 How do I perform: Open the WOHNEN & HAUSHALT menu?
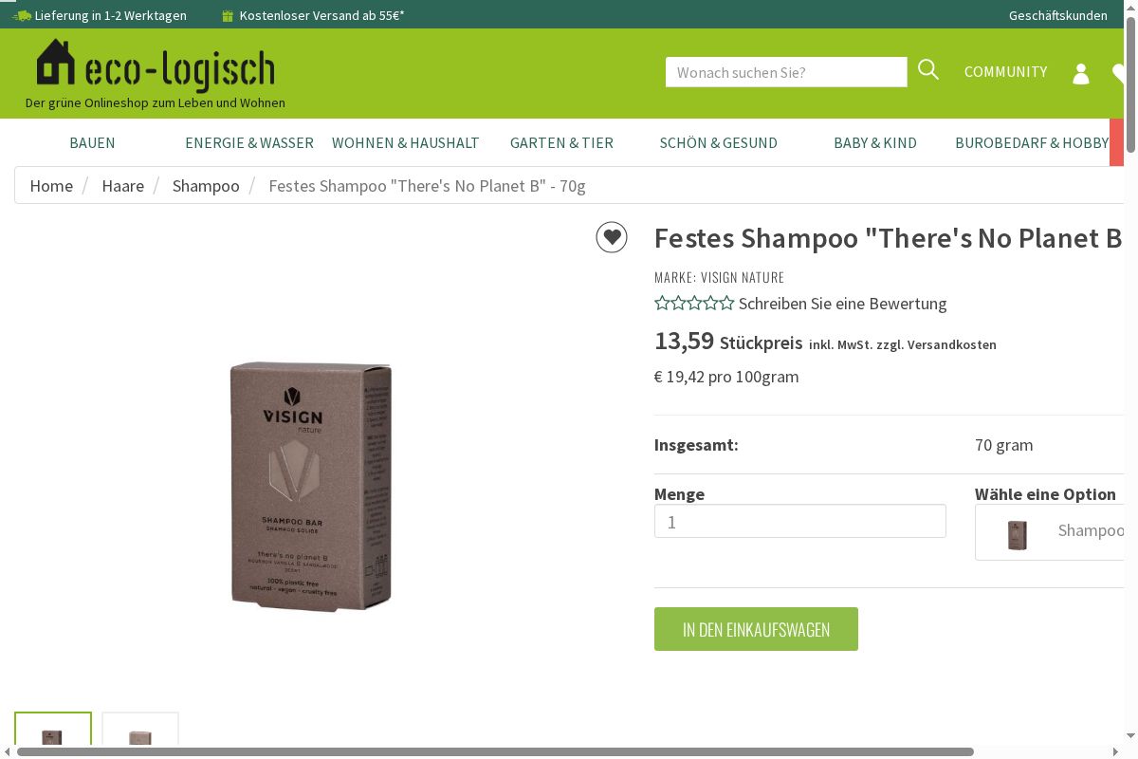(x=406, y=142)
